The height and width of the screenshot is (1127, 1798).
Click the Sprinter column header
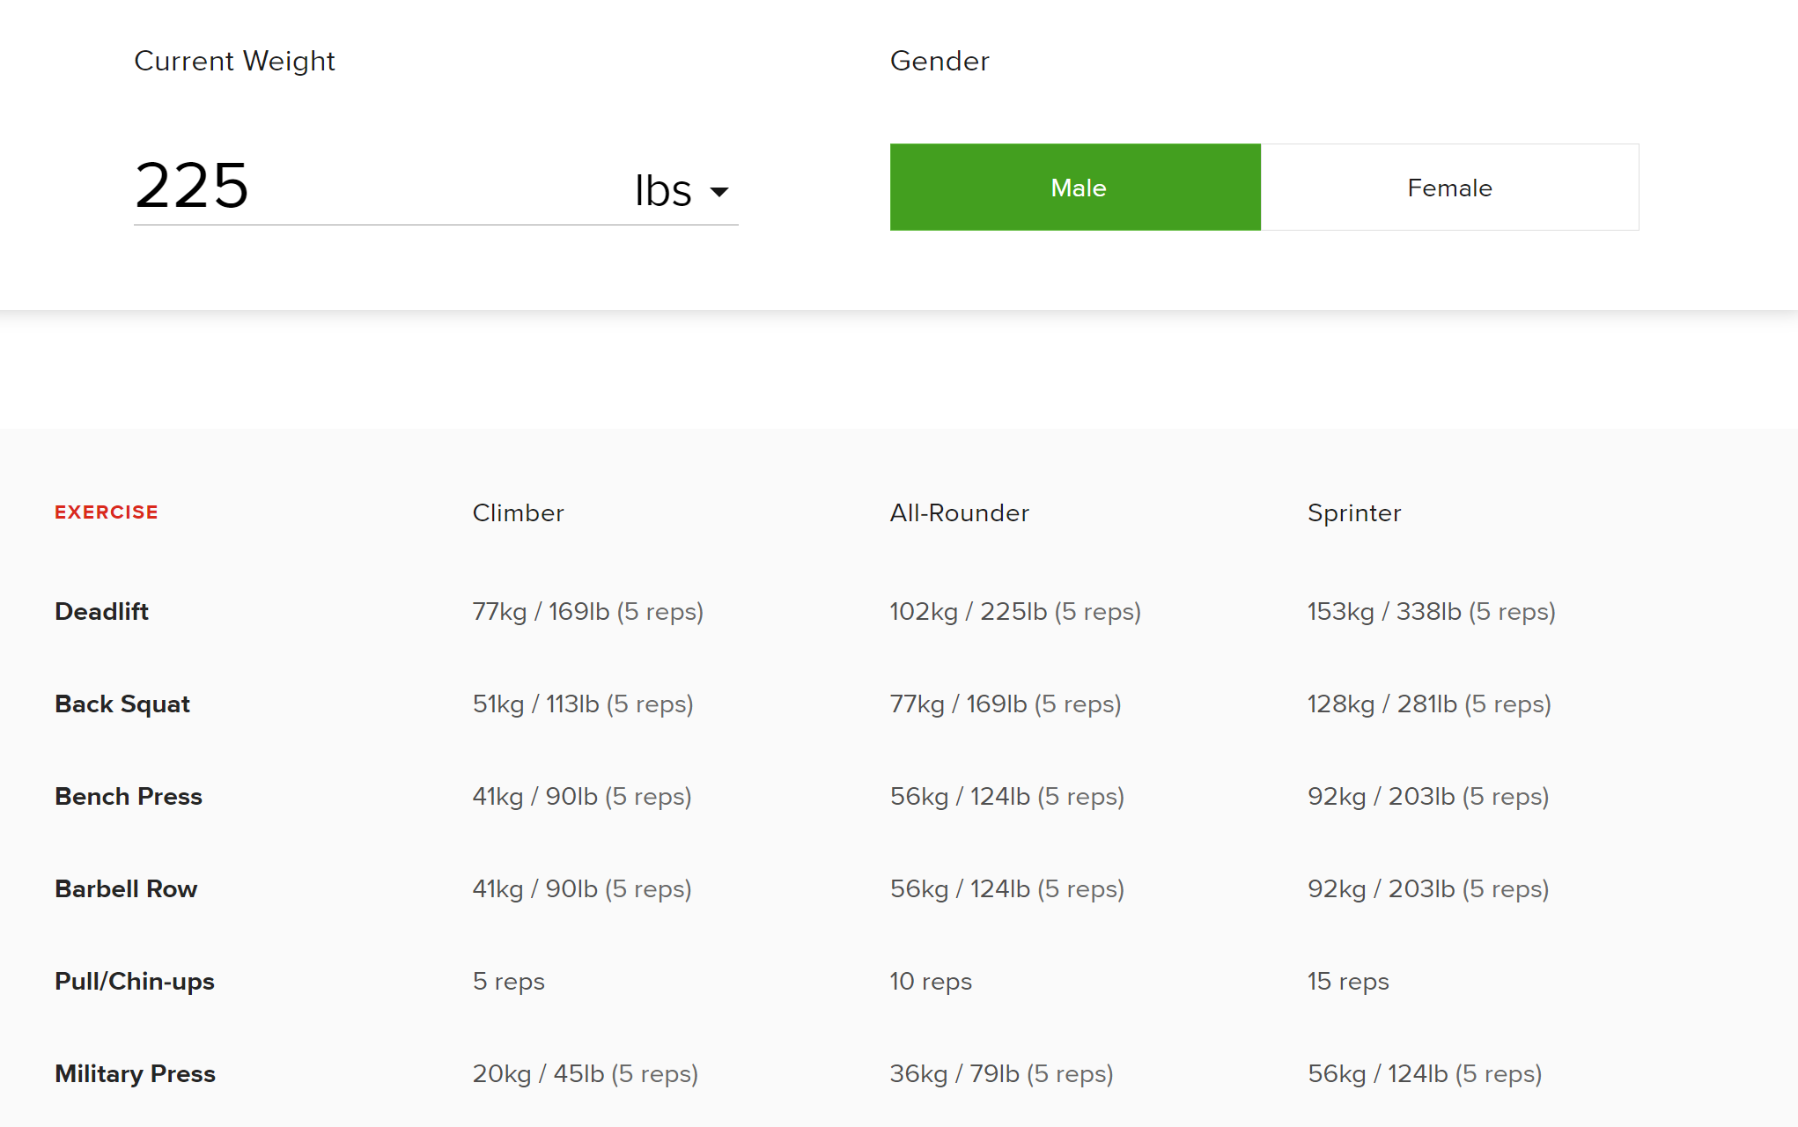[x=1353, y=512]
